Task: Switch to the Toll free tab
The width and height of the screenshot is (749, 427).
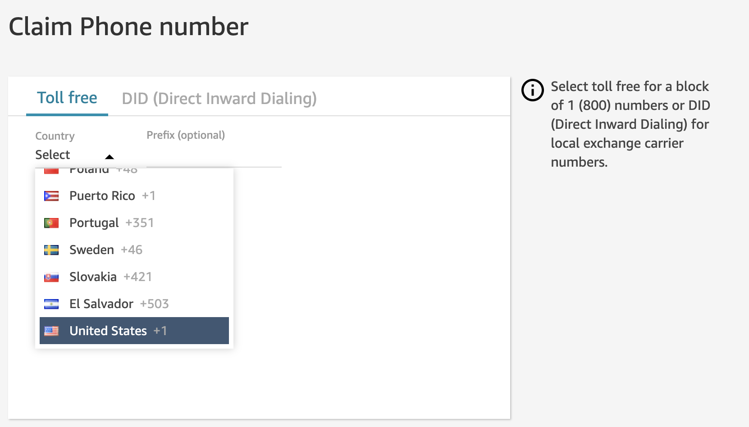Action: (x=67, y=98)
